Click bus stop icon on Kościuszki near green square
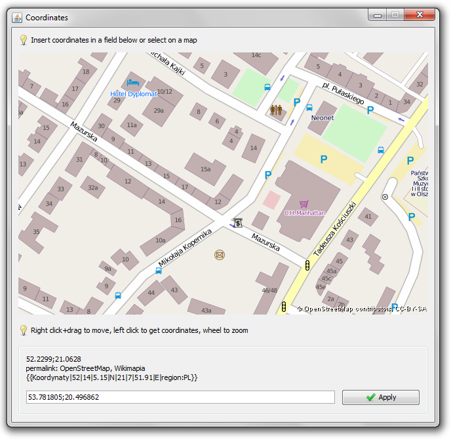Viewport: 451px width, 441px height. (381, 150)
